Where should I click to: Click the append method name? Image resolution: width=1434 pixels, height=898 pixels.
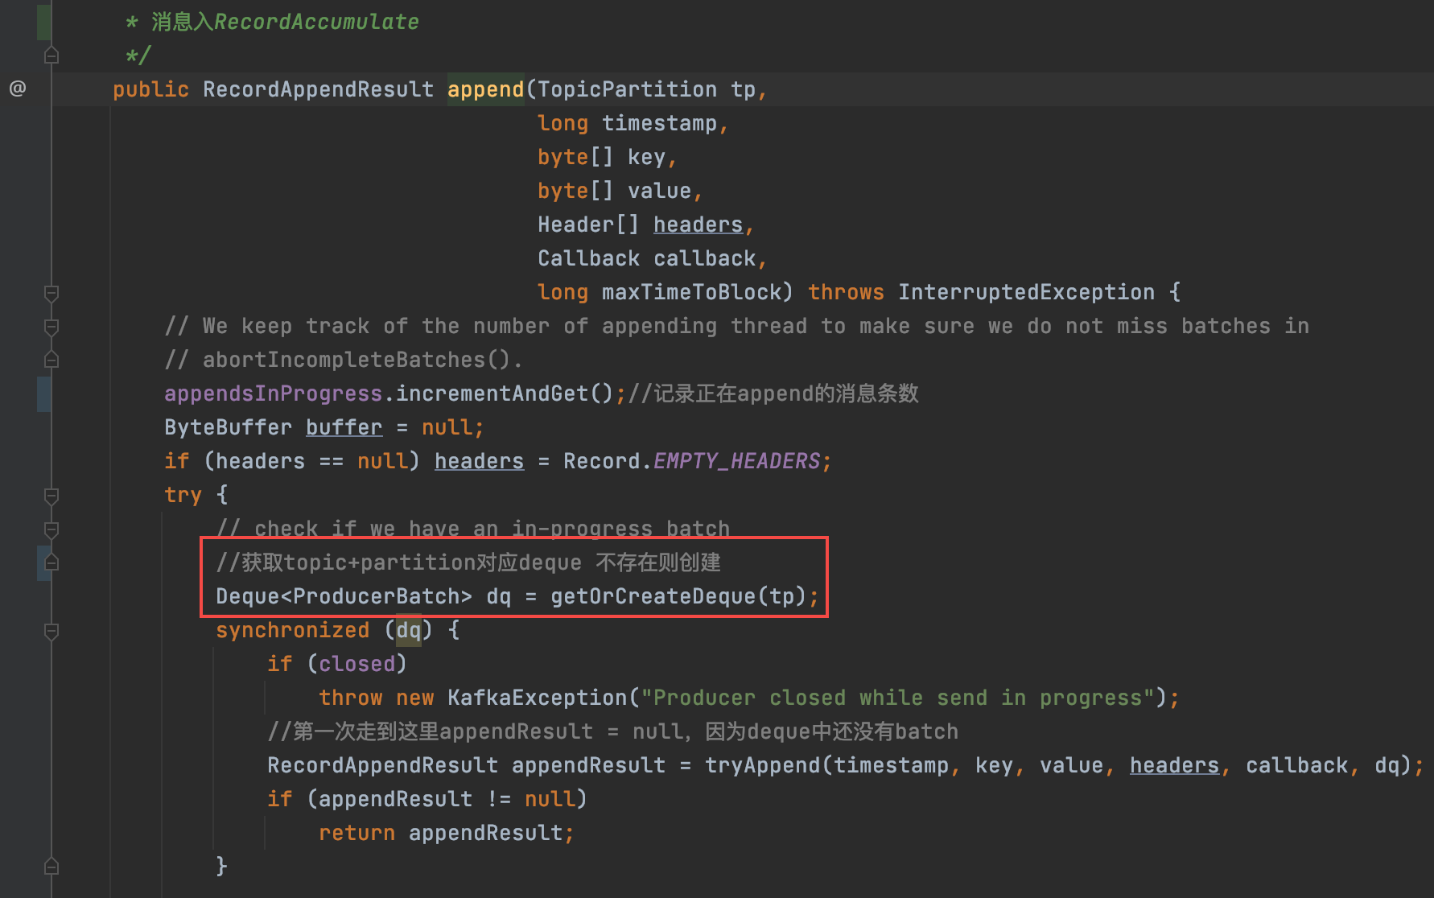485,89
